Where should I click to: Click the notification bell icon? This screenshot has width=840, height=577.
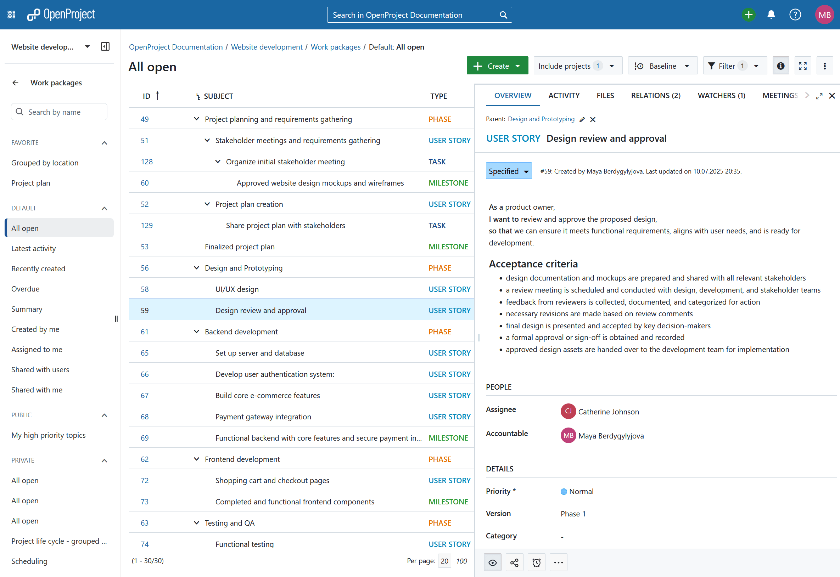pyautogui.click(x=771, y=15)
